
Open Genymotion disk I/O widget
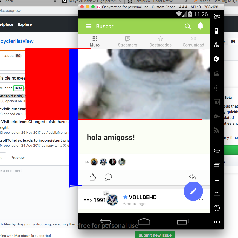216,117
